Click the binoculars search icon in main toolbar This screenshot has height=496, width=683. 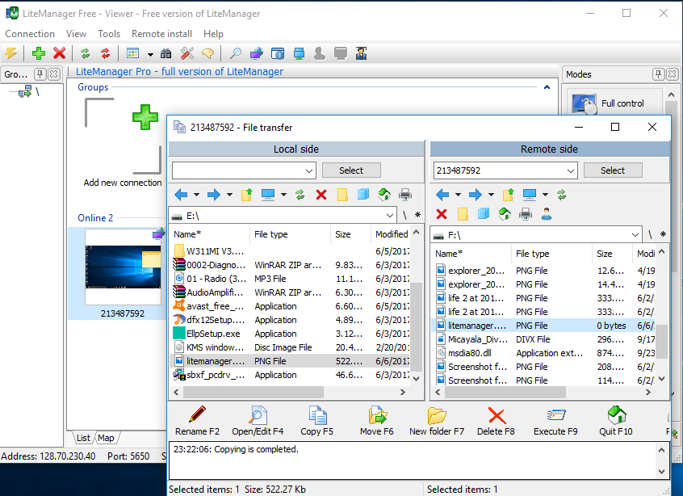click(166, 53)
